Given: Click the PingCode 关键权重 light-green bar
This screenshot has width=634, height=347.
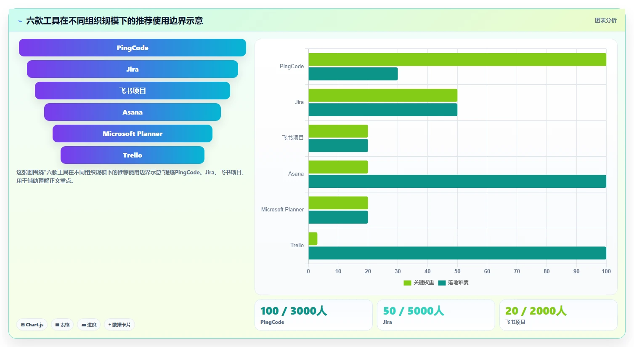Looking at the screenshot, I should (x=457, y=59).
